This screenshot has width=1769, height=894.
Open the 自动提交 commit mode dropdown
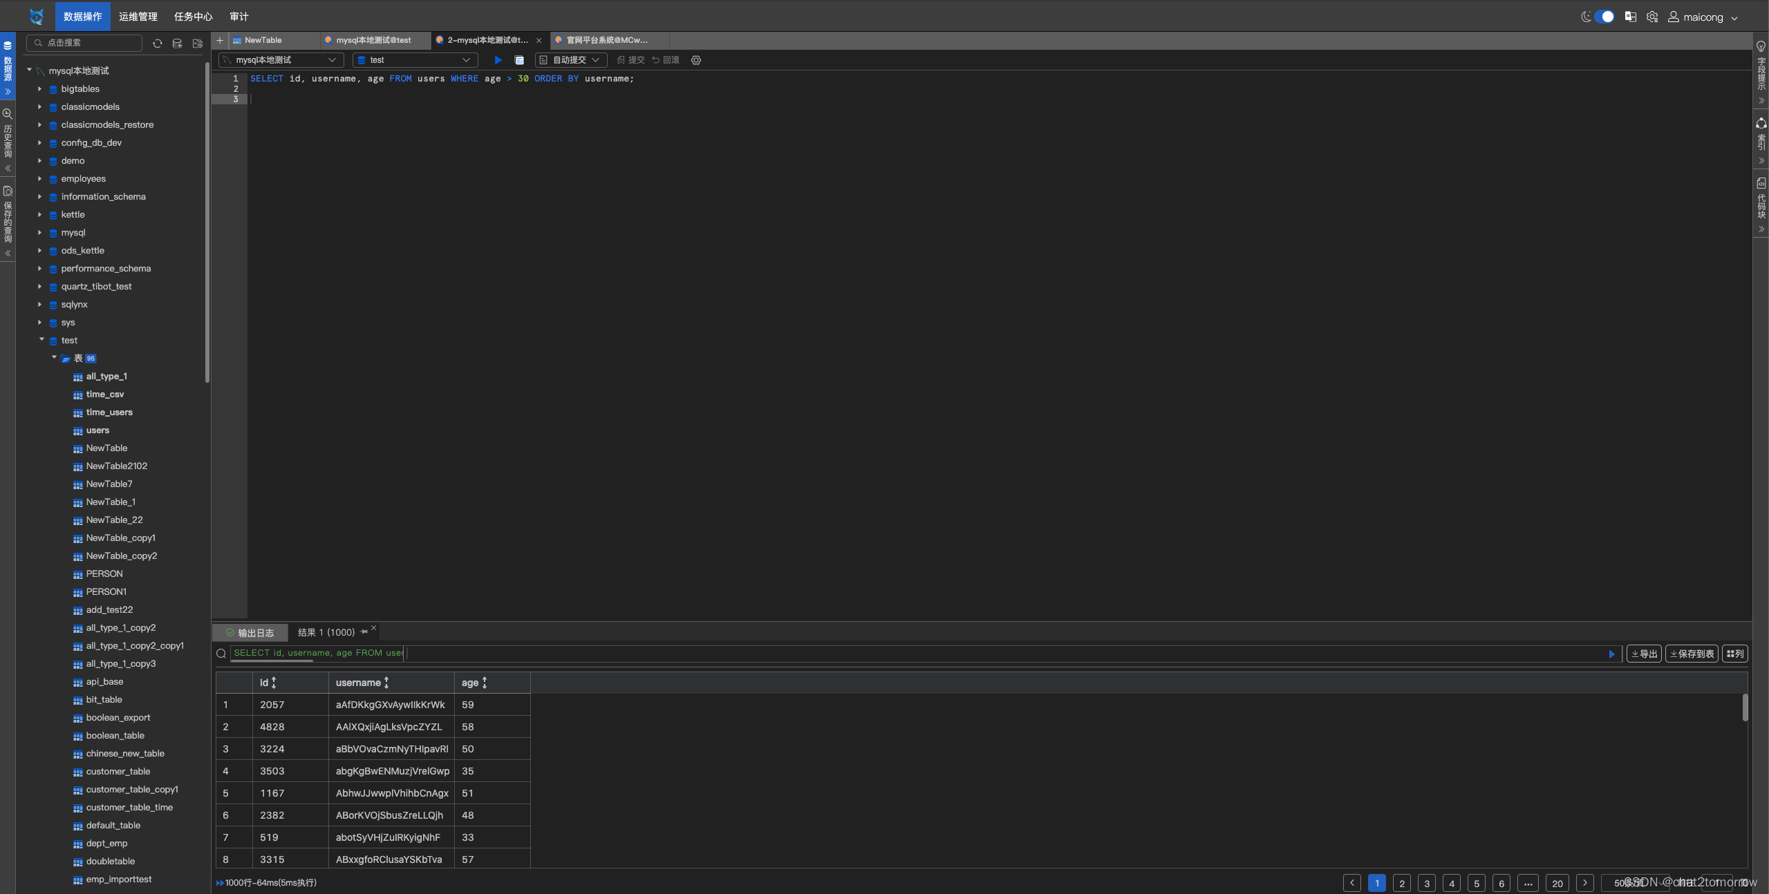coord(571,60)
